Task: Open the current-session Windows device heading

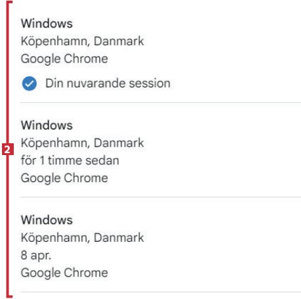Action: tap(47, 24)
